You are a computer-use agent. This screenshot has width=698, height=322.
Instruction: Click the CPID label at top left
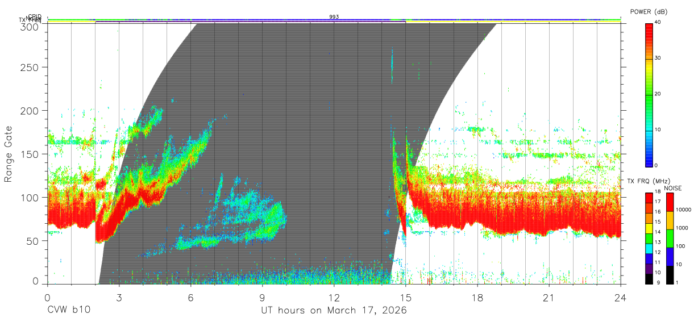pos(35,16)
